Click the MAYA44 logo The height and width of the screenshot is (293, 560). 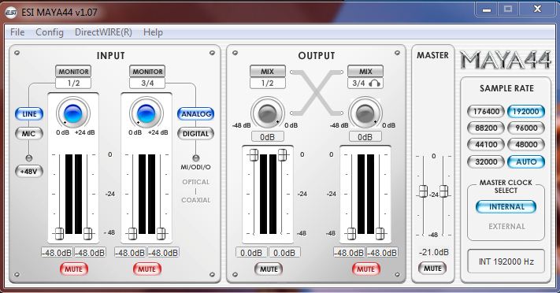pyautogui.click(x=506, y=61)
